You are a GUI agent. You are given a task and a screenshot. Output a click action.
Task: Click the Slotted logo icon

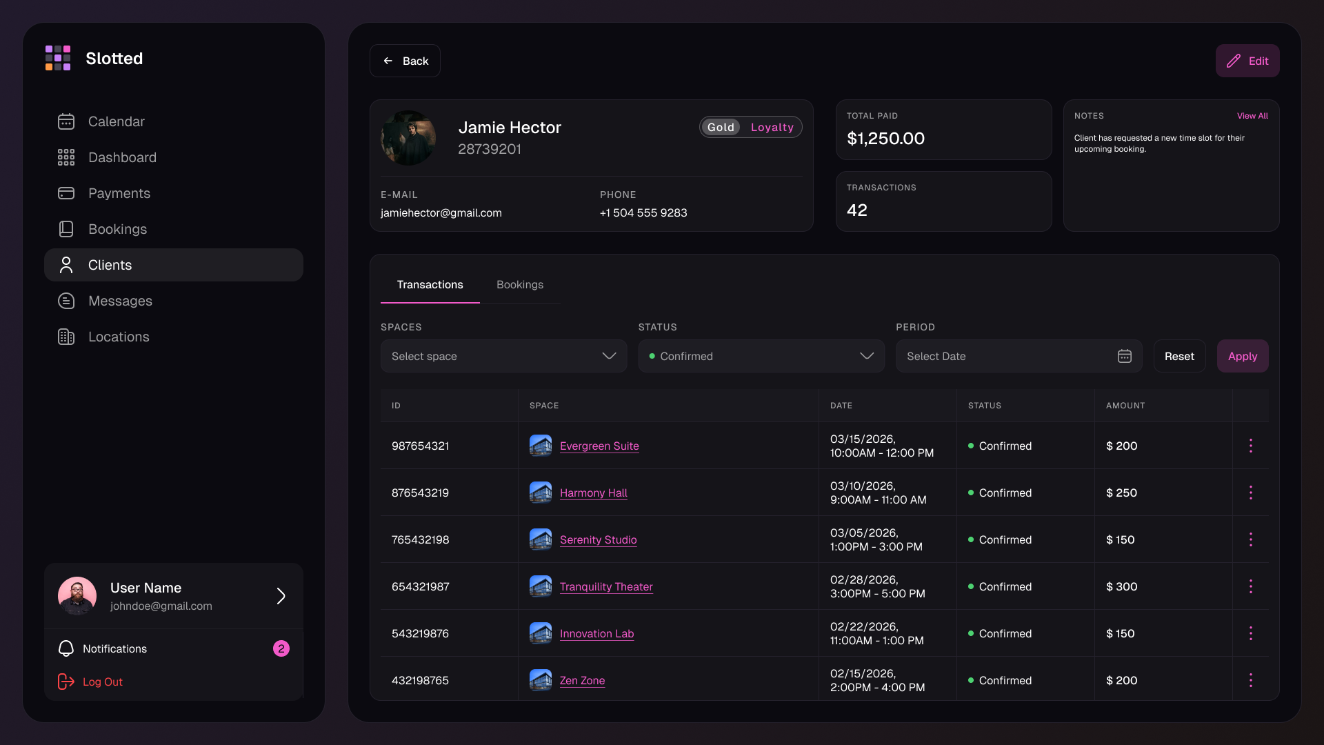[x=58, y=58]
